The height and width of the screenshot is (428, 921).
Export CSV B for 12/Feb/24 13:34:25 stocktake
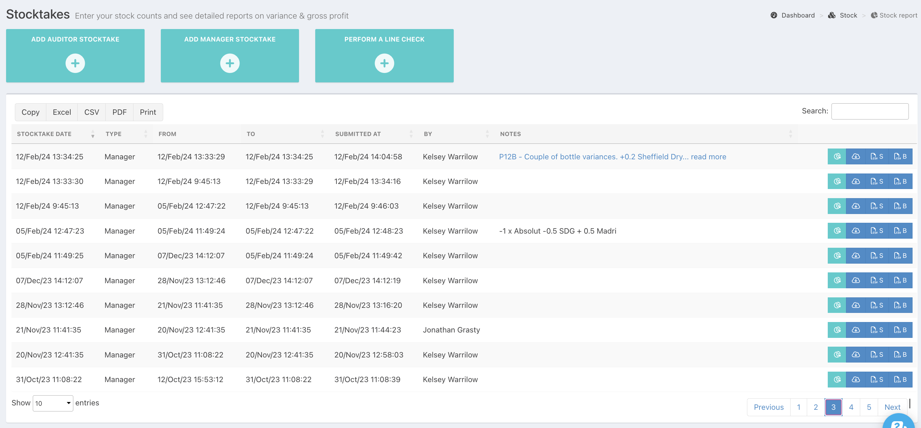click(x=900, y=157)
